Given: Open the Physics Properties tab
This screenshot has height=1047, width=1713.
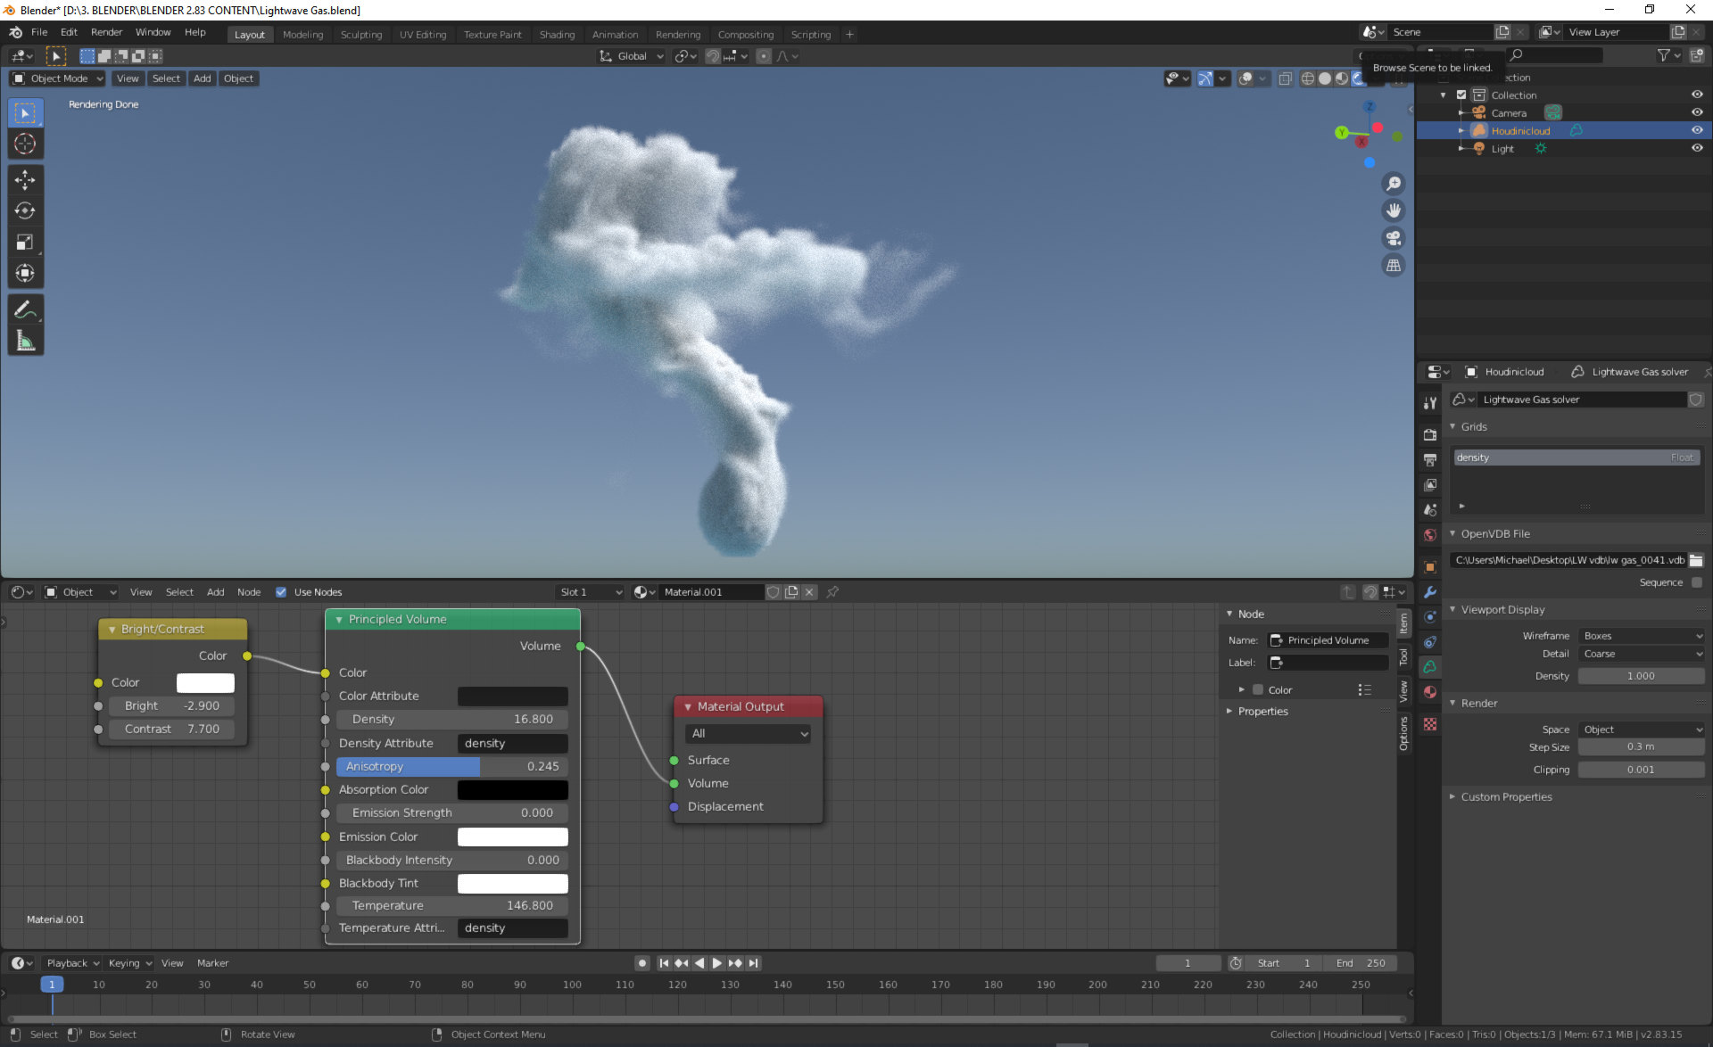Looking at the screenshot, I should coord(1430,641).
